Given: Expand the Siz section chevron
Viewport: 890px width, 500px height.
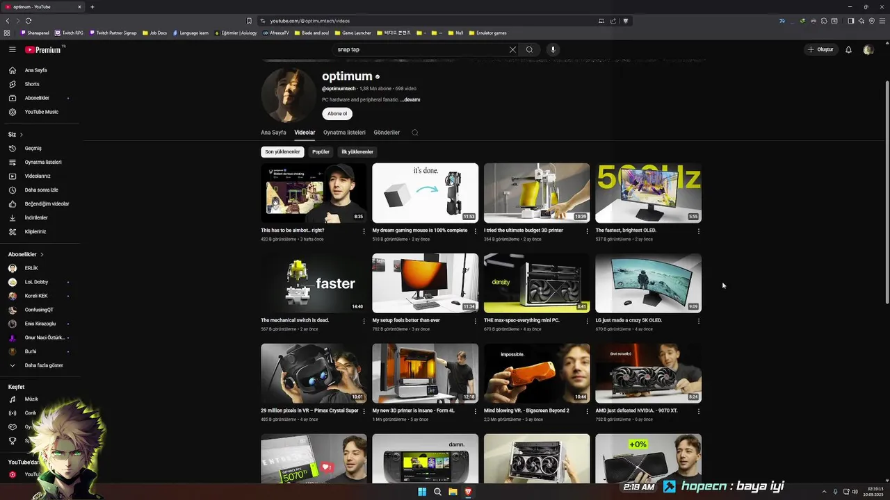Looking at the screenshot, I should pos(21,135).
